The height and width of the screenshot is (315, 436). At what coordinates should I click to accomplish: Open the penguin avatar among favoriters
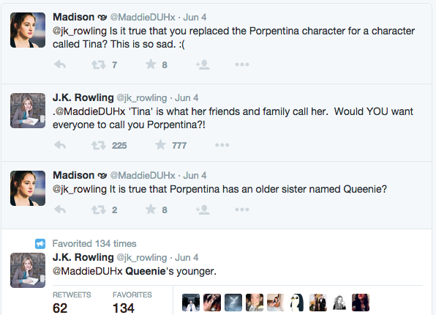(297, 303)
